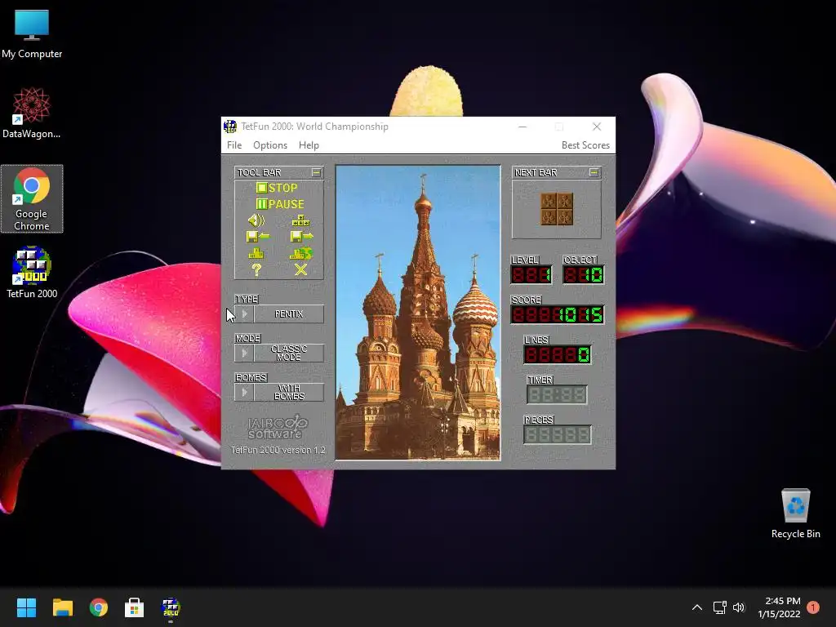The height and width of the screenshot is (627, 836).
Task: Click TetFun 2000 version 1.2 text
Action: pos(278,450)
